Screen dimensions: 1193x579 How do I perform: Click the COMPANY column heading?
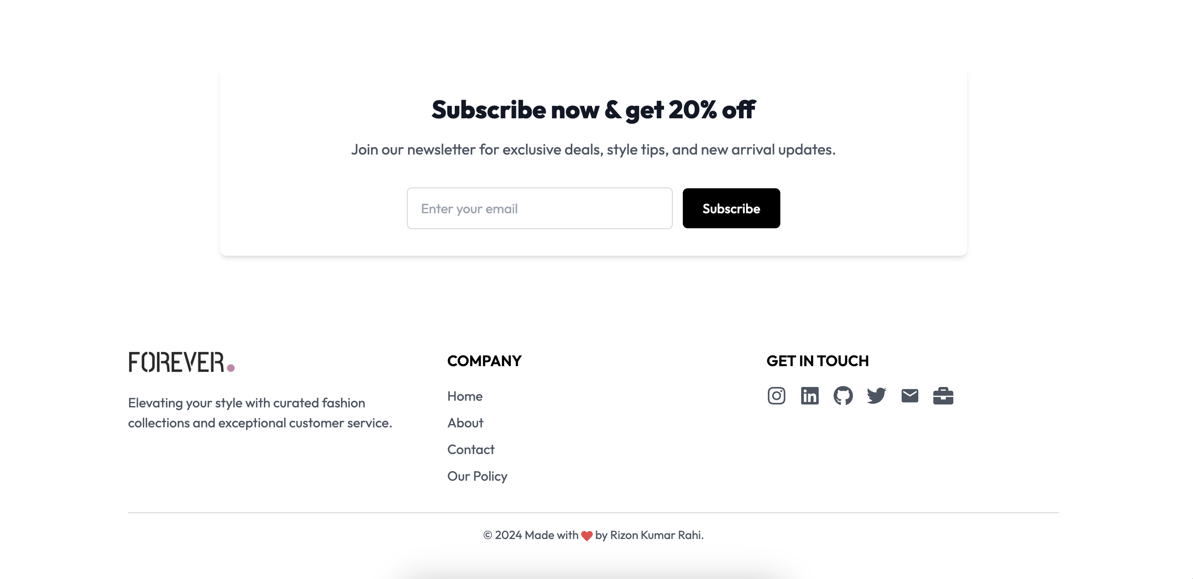point(484,361)
